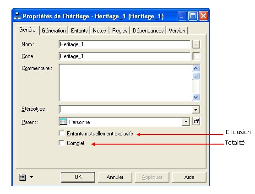Check the Complet checkbox
255x194 pixels.
[62, 143]
